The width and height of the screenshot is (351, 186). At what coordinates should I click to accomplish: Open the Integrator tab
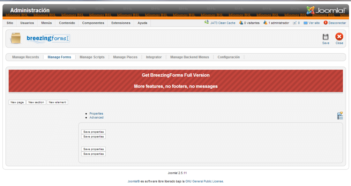click(154, 57)
